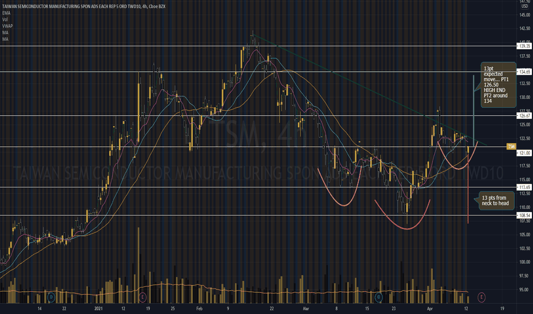Click the USD currency label on the price axis

coord(524,6)
